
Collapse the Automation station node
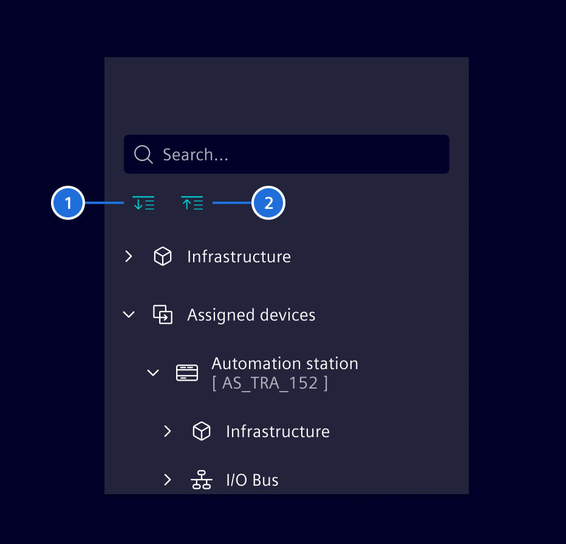pos(153,373)
